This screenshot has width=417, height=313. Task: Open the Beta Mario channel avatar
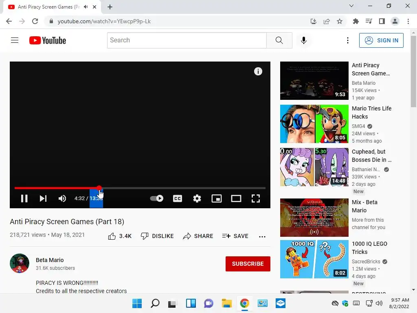click(20, 263)
